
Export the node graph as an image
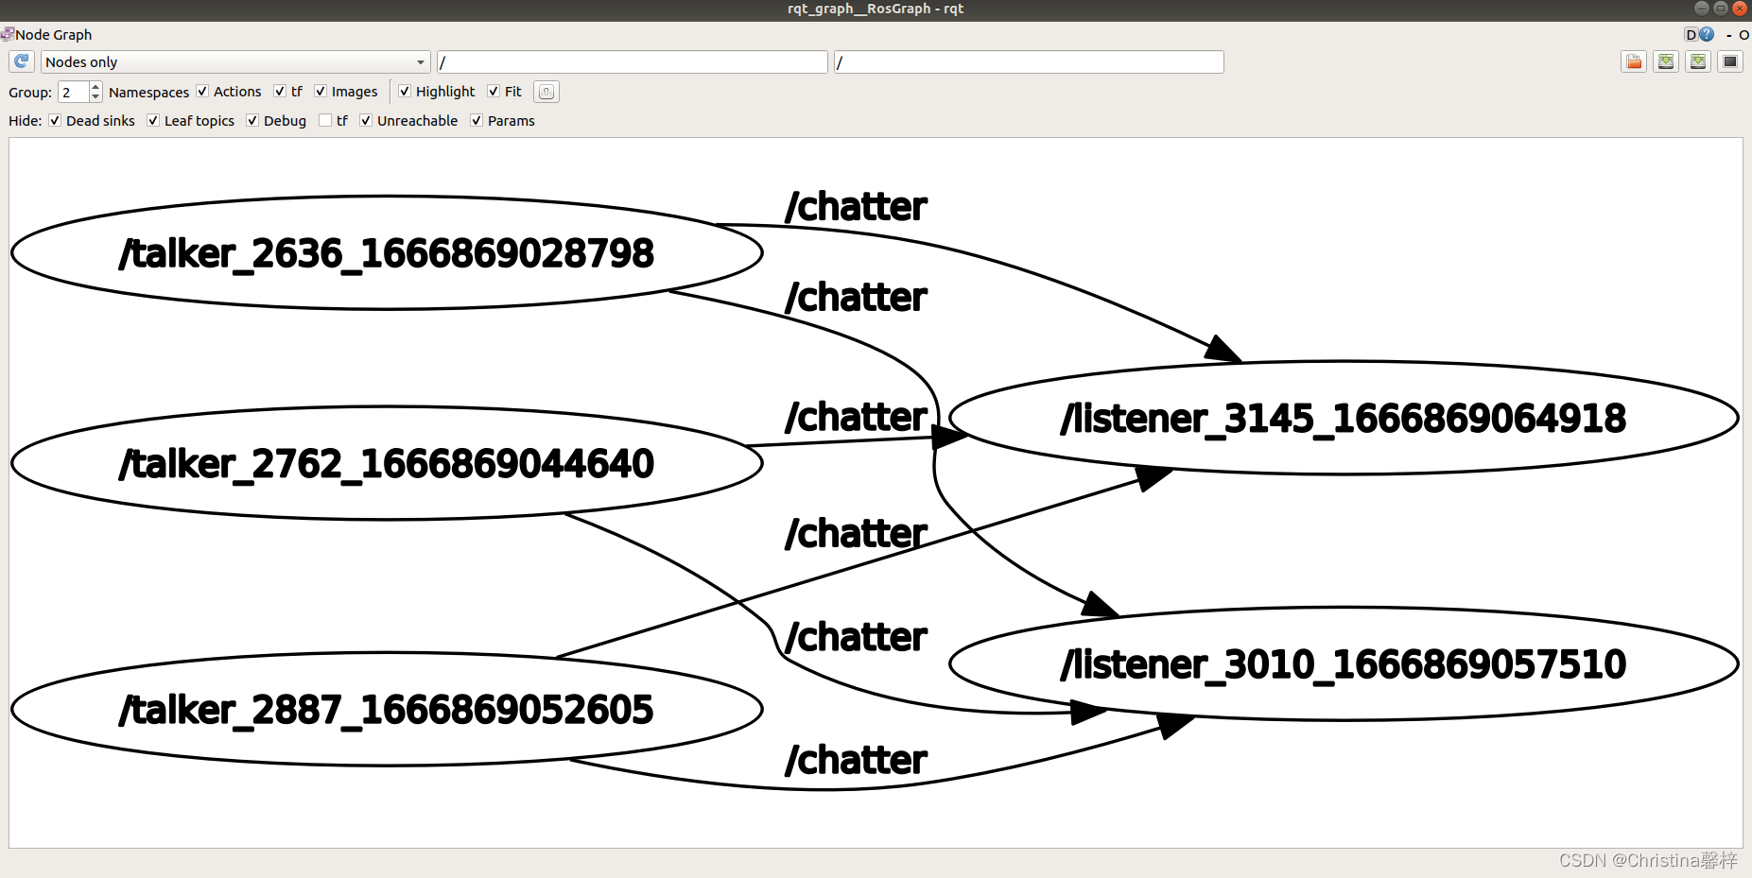[x=1698, y=60]
